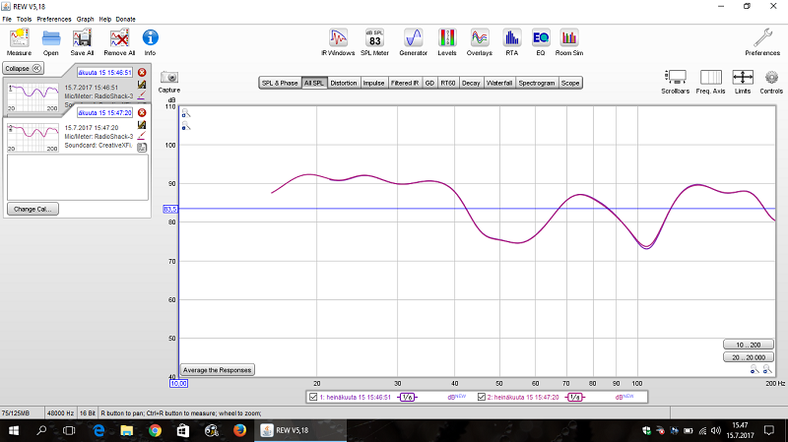Screen dimensions: 788x442
Task: Open the IR Windows settings
Action: click(338, 41)
